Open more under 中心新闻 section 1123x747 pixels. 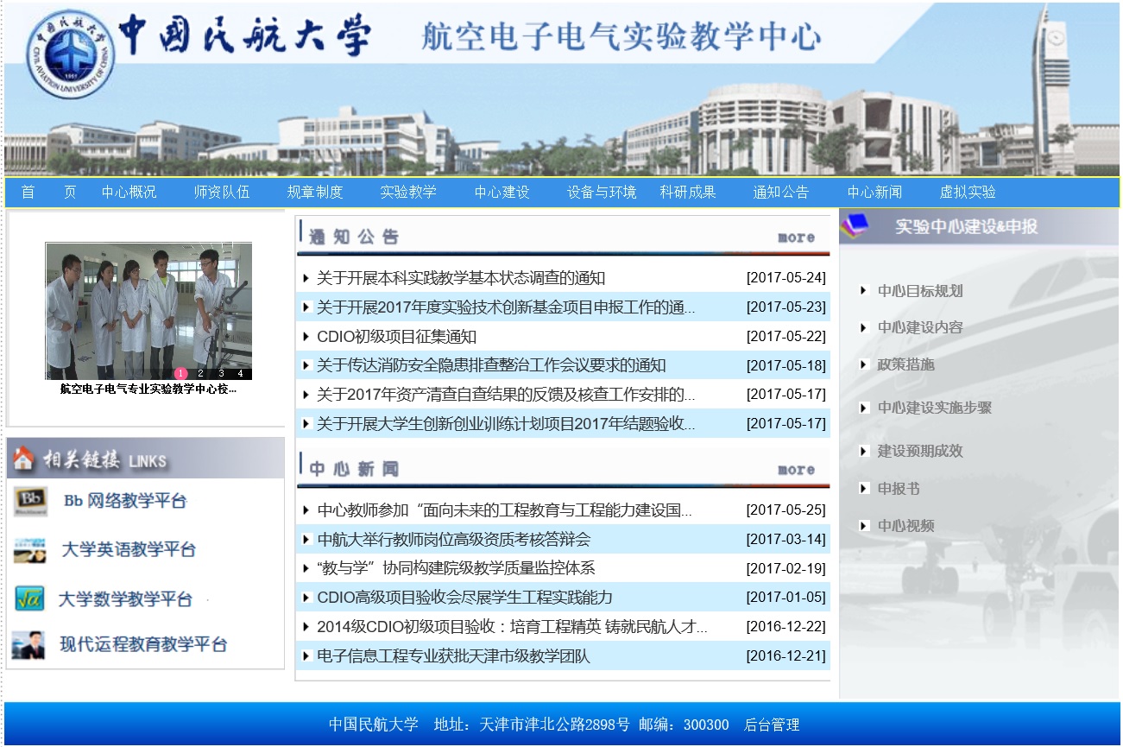[x=796, y=470]
